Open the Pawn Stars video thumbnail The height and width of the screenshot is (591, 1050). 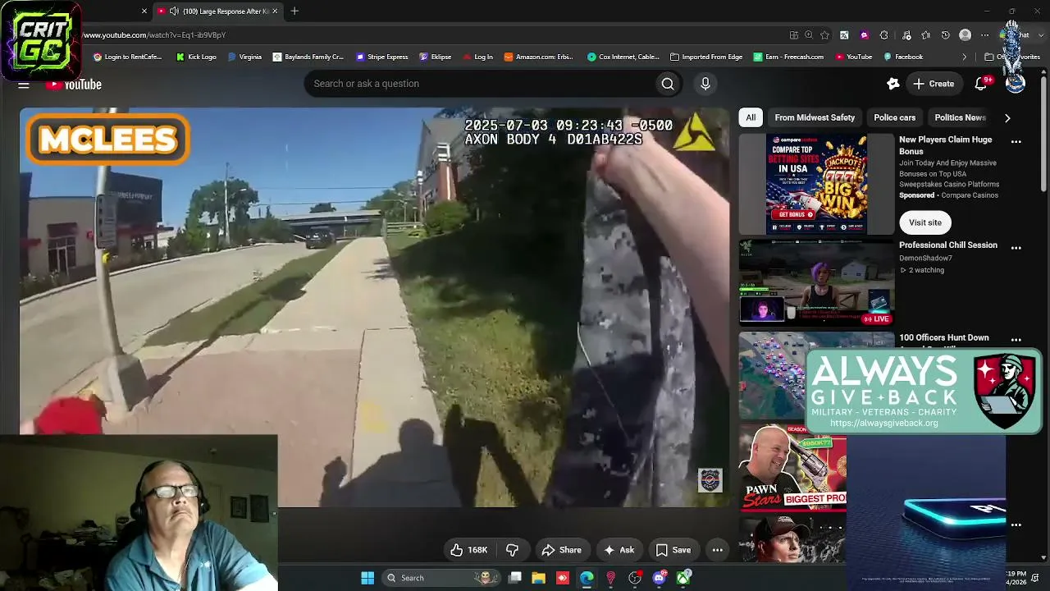point(792,469)
